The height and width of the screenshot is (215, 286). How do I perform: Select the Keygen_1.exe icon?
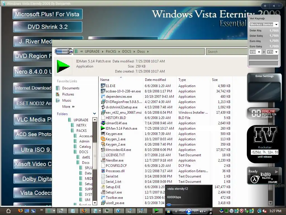pyautogui.click(x=103, y=139)
